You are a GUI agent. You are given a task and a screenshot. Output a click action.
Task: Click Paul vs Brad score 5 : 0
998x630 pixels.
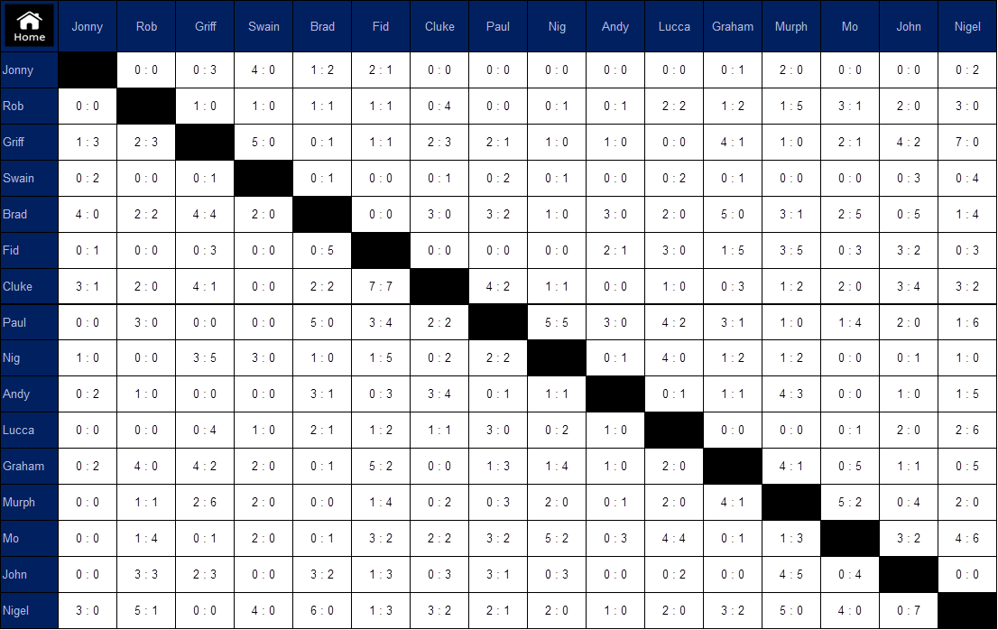(322, 322)
